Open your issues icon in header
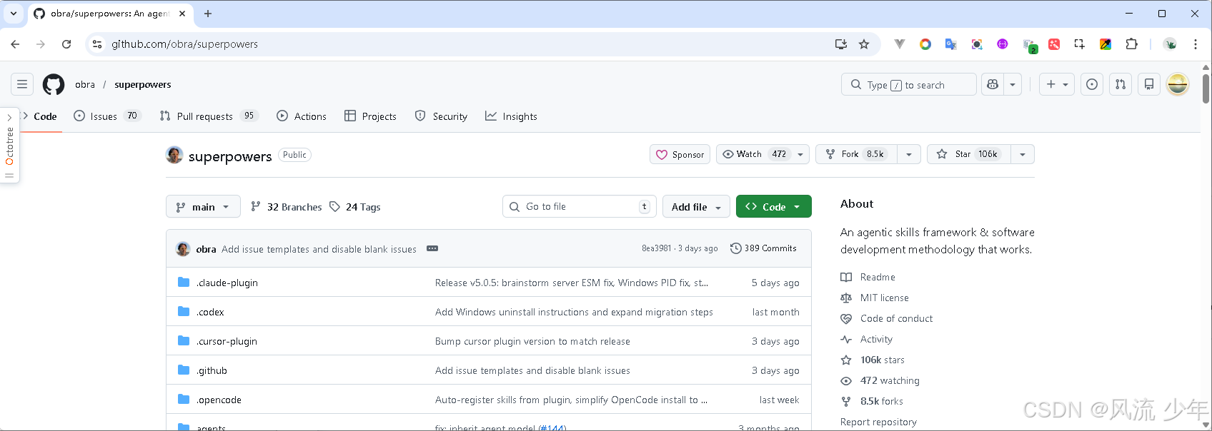Screen dimensions: 1212x431 (1092, 84)
